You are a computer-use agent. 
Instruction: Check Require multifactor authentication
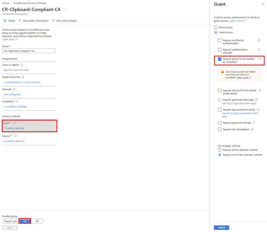[x=220, y=40]
